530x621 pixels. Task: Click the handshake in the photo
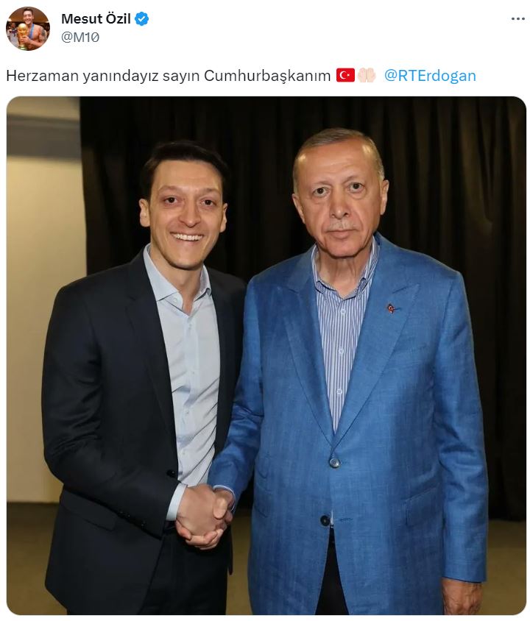(205, 516)
